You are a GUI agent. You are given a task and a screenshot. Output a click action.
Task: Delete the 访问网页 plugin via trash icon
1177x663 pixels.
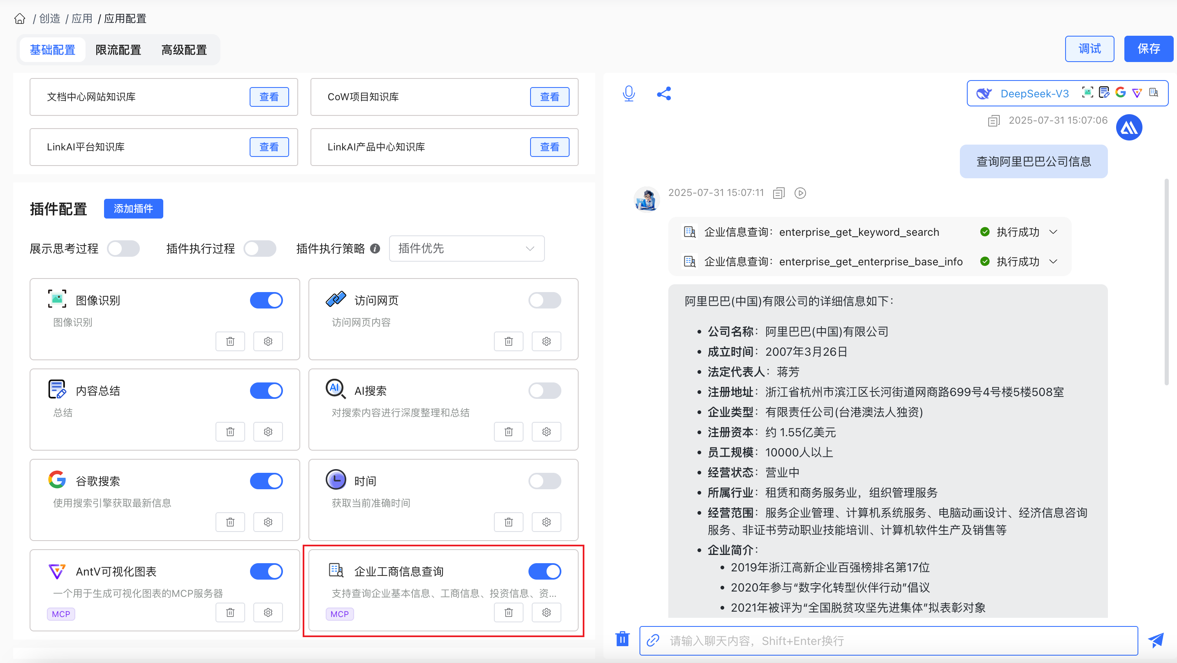point(509,341)
